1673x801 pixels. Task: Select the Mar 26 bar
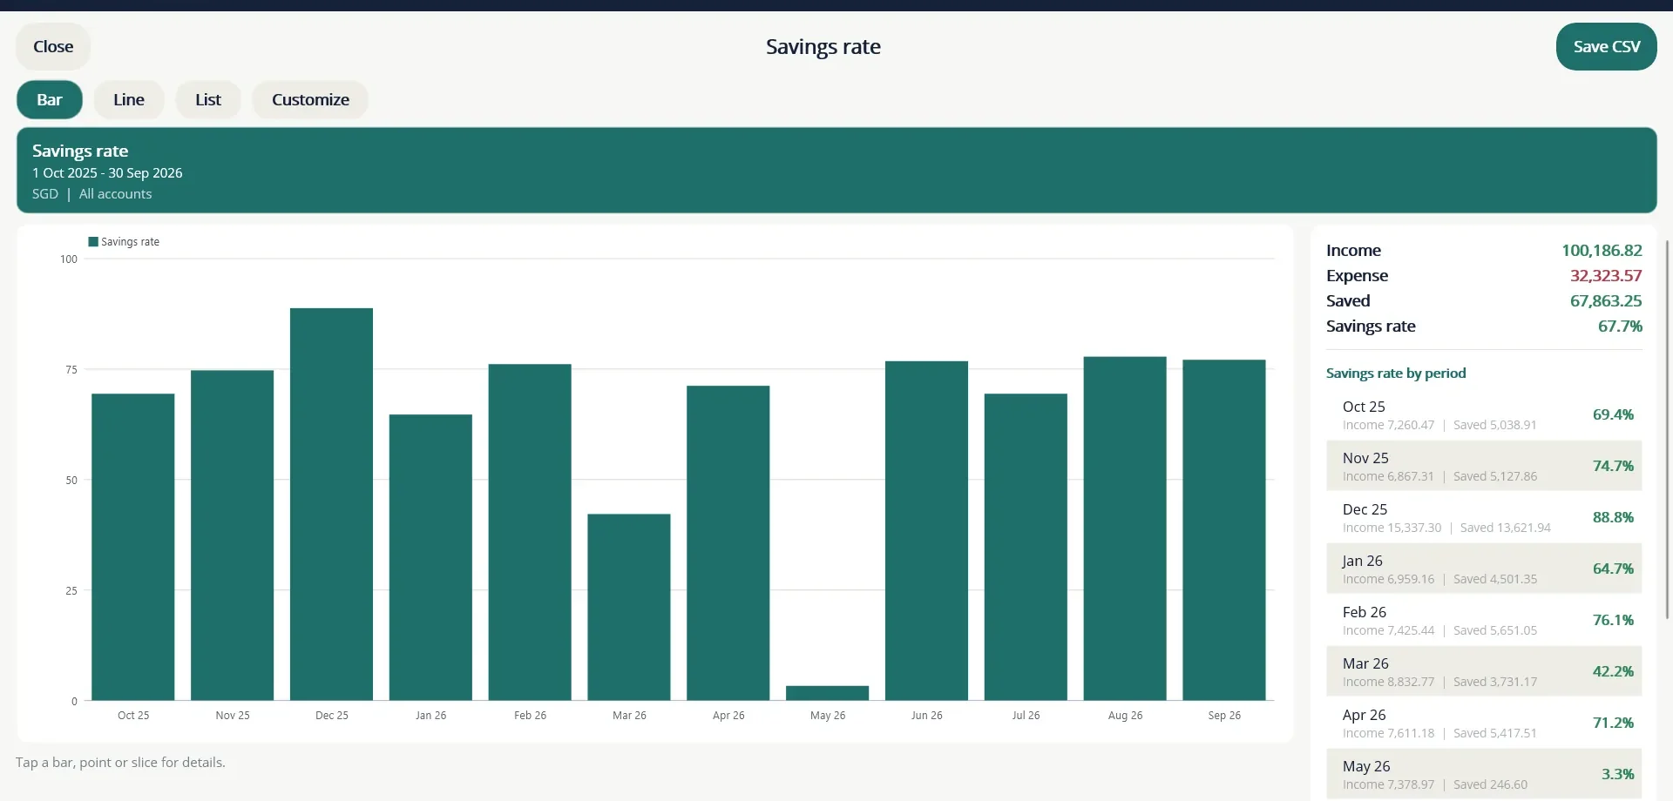click(629, 607)
